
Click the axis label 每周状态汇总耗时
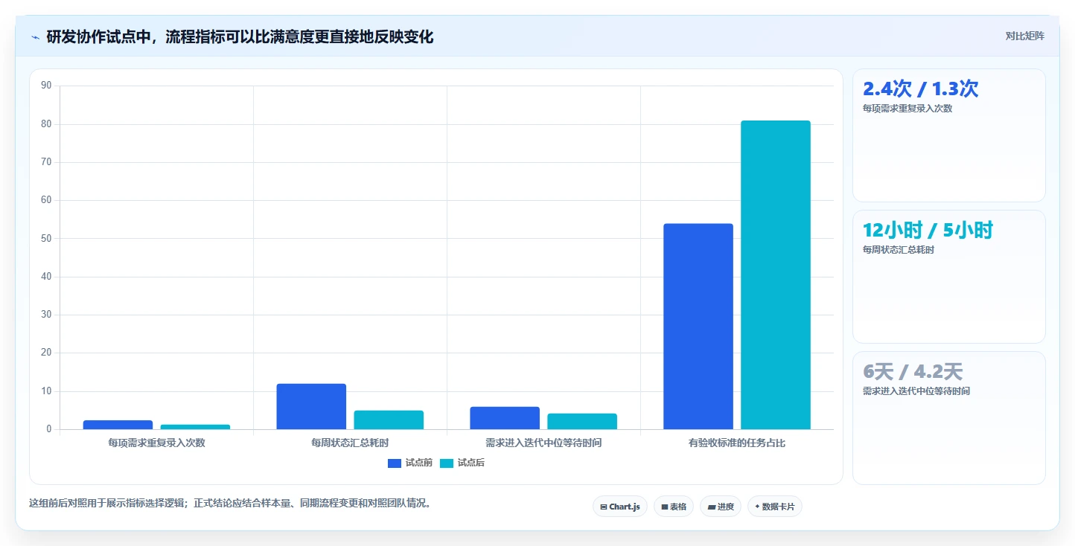pos(350,443)
